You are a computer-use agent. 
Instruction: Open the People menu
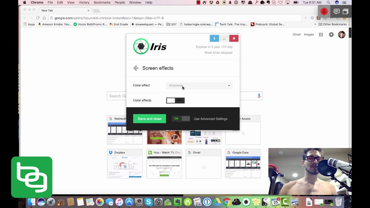[x=120, y=2]
